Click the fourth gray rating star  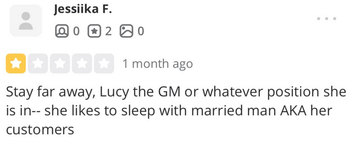click(82, 64)
